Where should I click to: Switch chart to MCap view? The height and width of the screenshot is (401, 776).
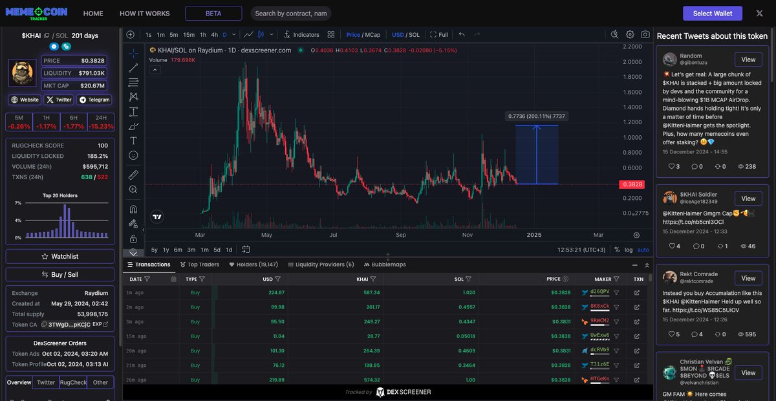[x=373, y=35]
